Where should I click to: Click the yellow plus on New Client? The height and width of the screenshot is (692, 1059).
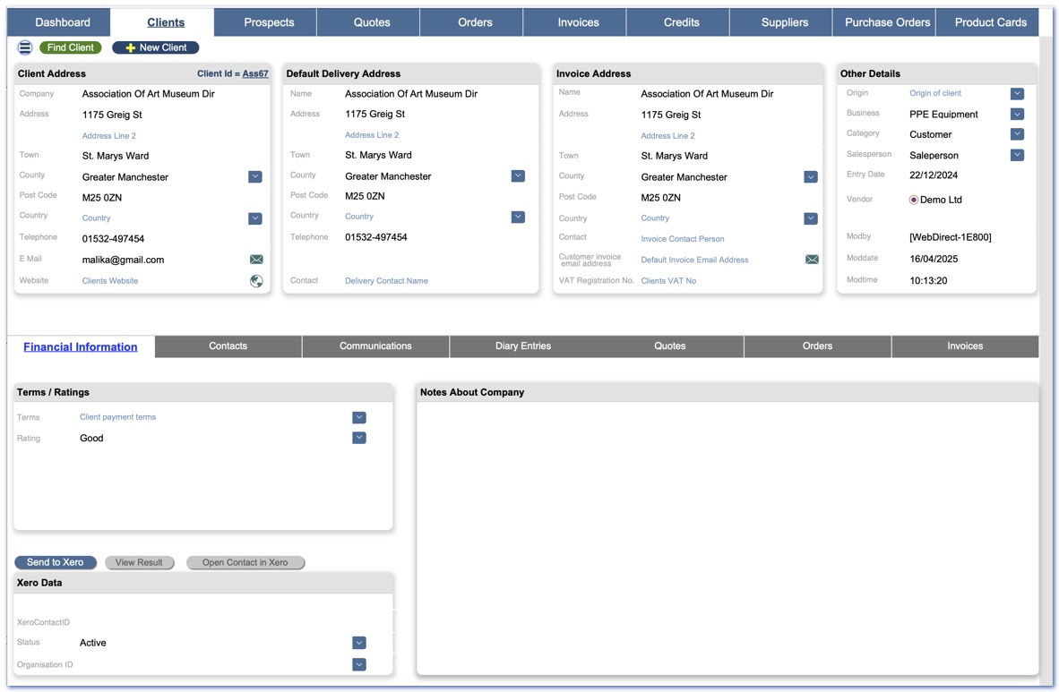coord(130,47)
